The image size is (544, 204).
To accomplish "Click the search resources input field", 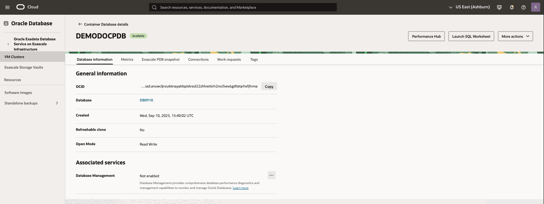I will click(243, 7).
